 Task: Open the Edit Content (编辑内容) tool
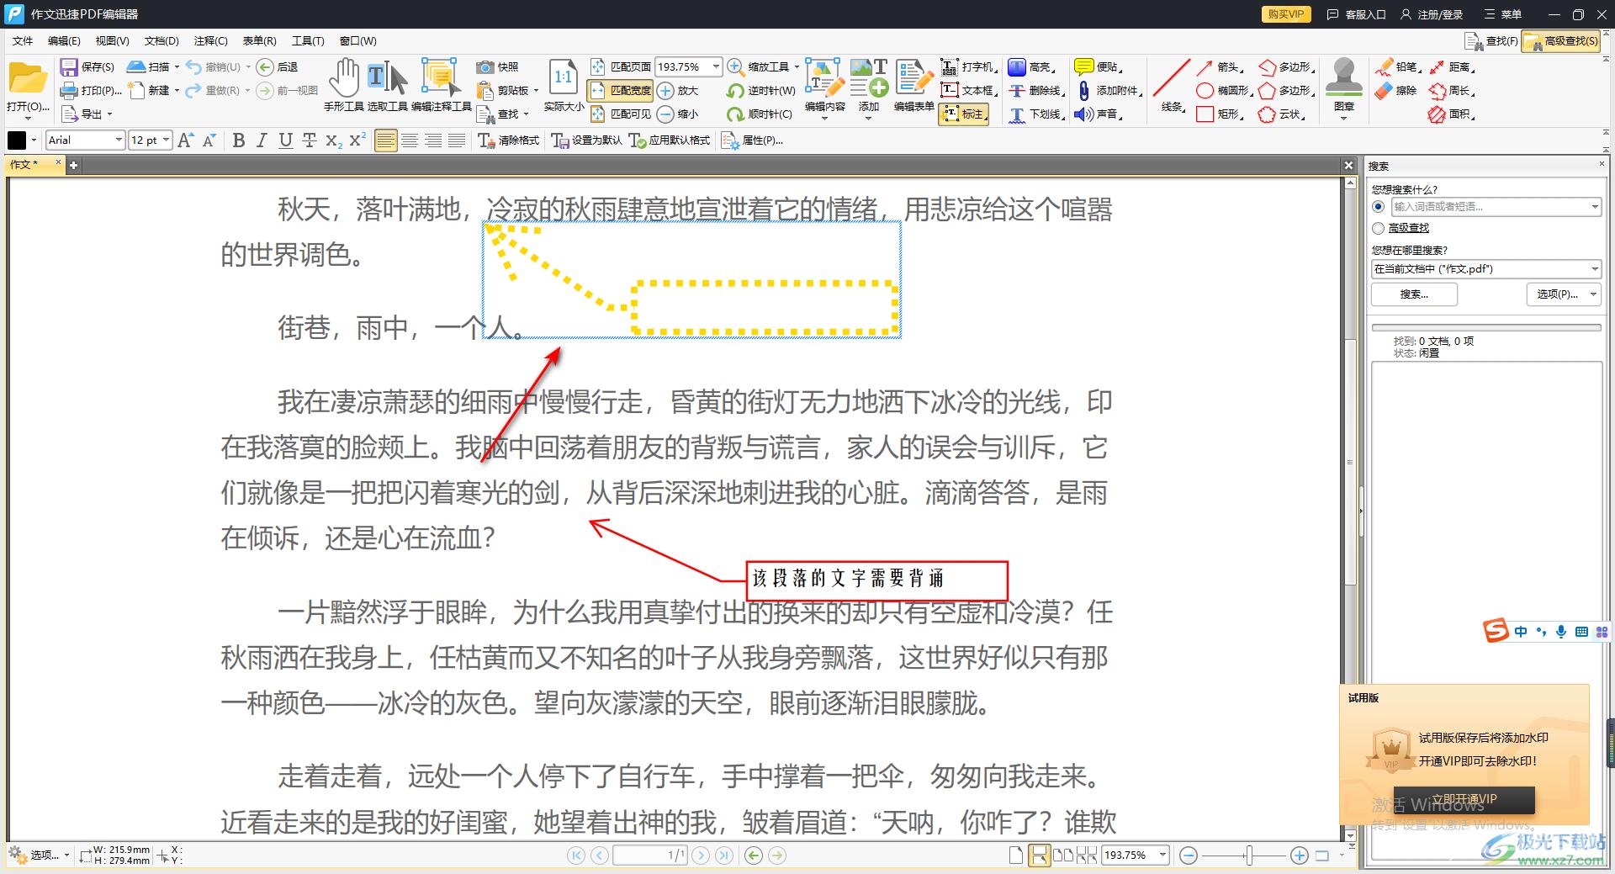(x=824, y=85)
